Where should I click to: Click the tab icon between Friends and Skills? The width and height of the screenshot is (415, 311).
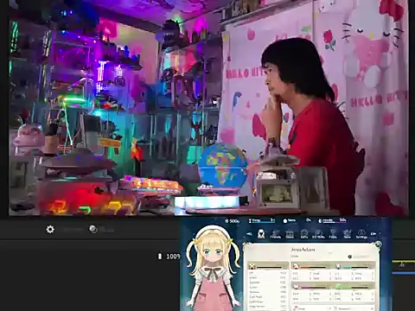tap(290, 234)
